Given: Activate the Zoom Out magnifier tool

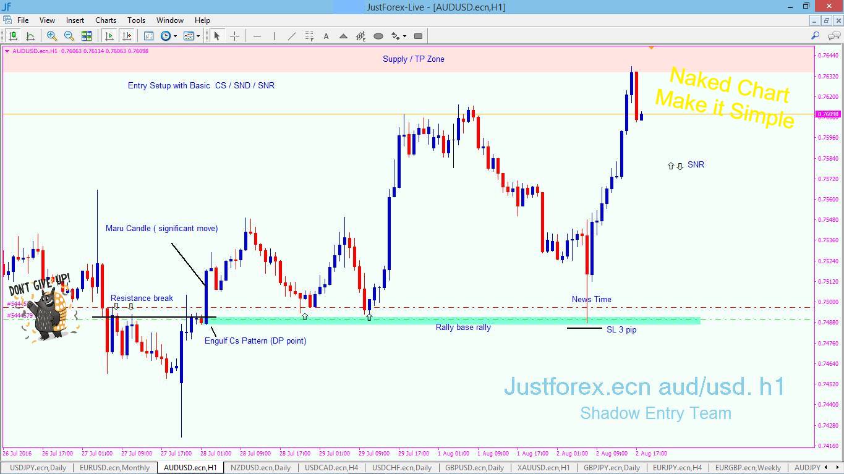Looking at the screenshot, I should pos(69,35).
